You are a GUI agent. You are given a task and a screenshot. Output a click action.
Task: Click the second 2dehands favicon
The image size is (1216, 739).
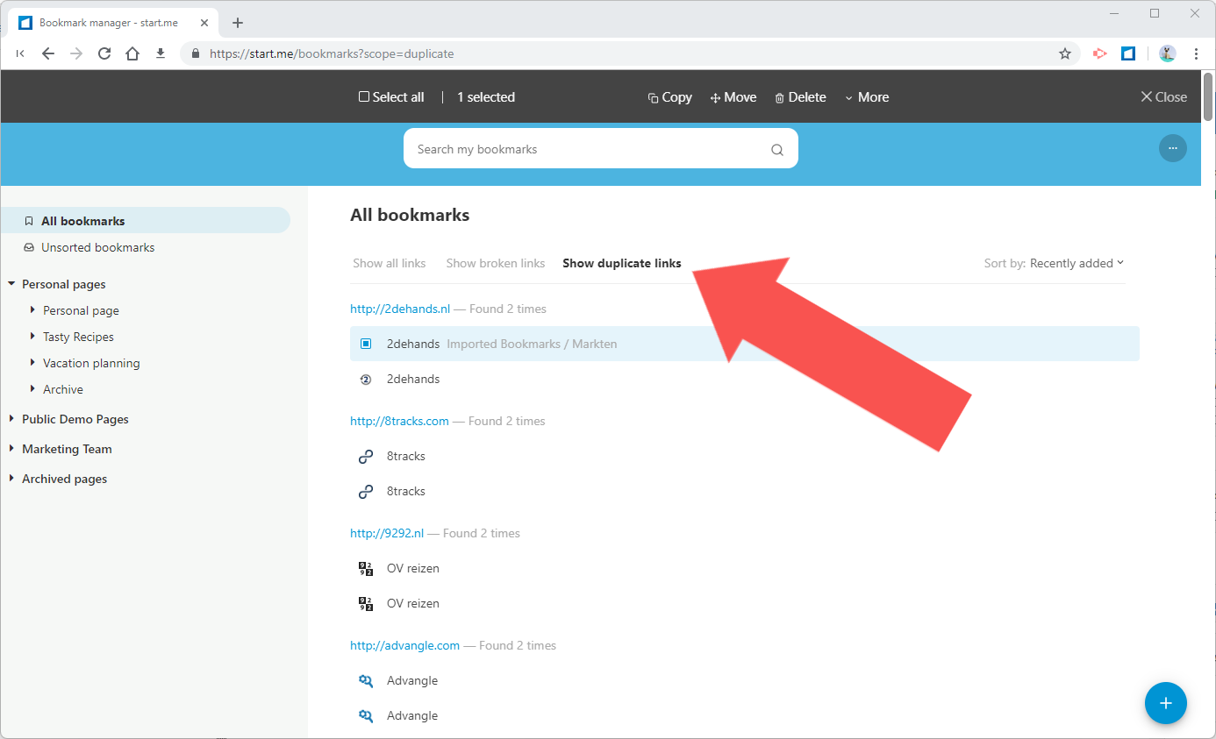[x=366, y=380]
